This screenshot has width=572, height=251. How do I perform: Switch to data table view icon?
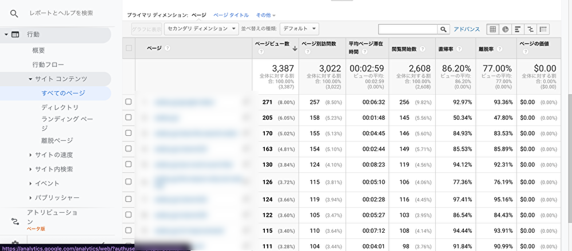click(493, 29)
